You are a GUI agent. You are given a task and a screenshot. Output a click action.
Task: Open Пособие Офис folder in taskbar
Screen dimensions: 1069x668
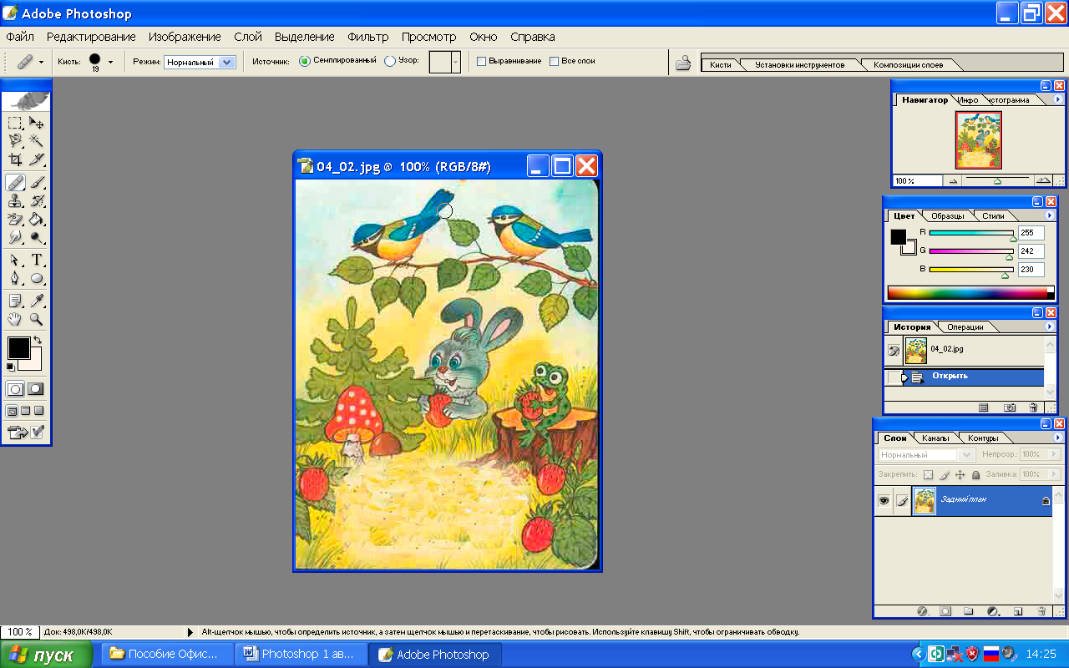167,654
